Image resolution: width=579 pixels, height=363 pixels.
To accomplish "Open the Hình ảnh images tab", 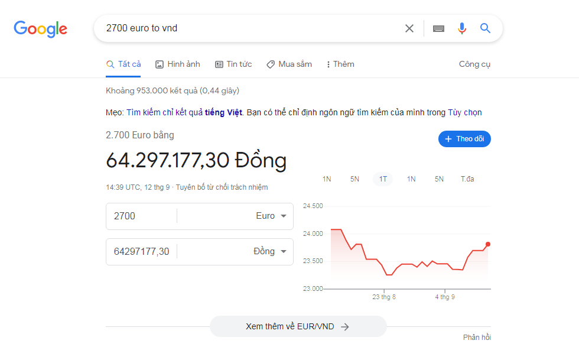I will pos(177,64).
